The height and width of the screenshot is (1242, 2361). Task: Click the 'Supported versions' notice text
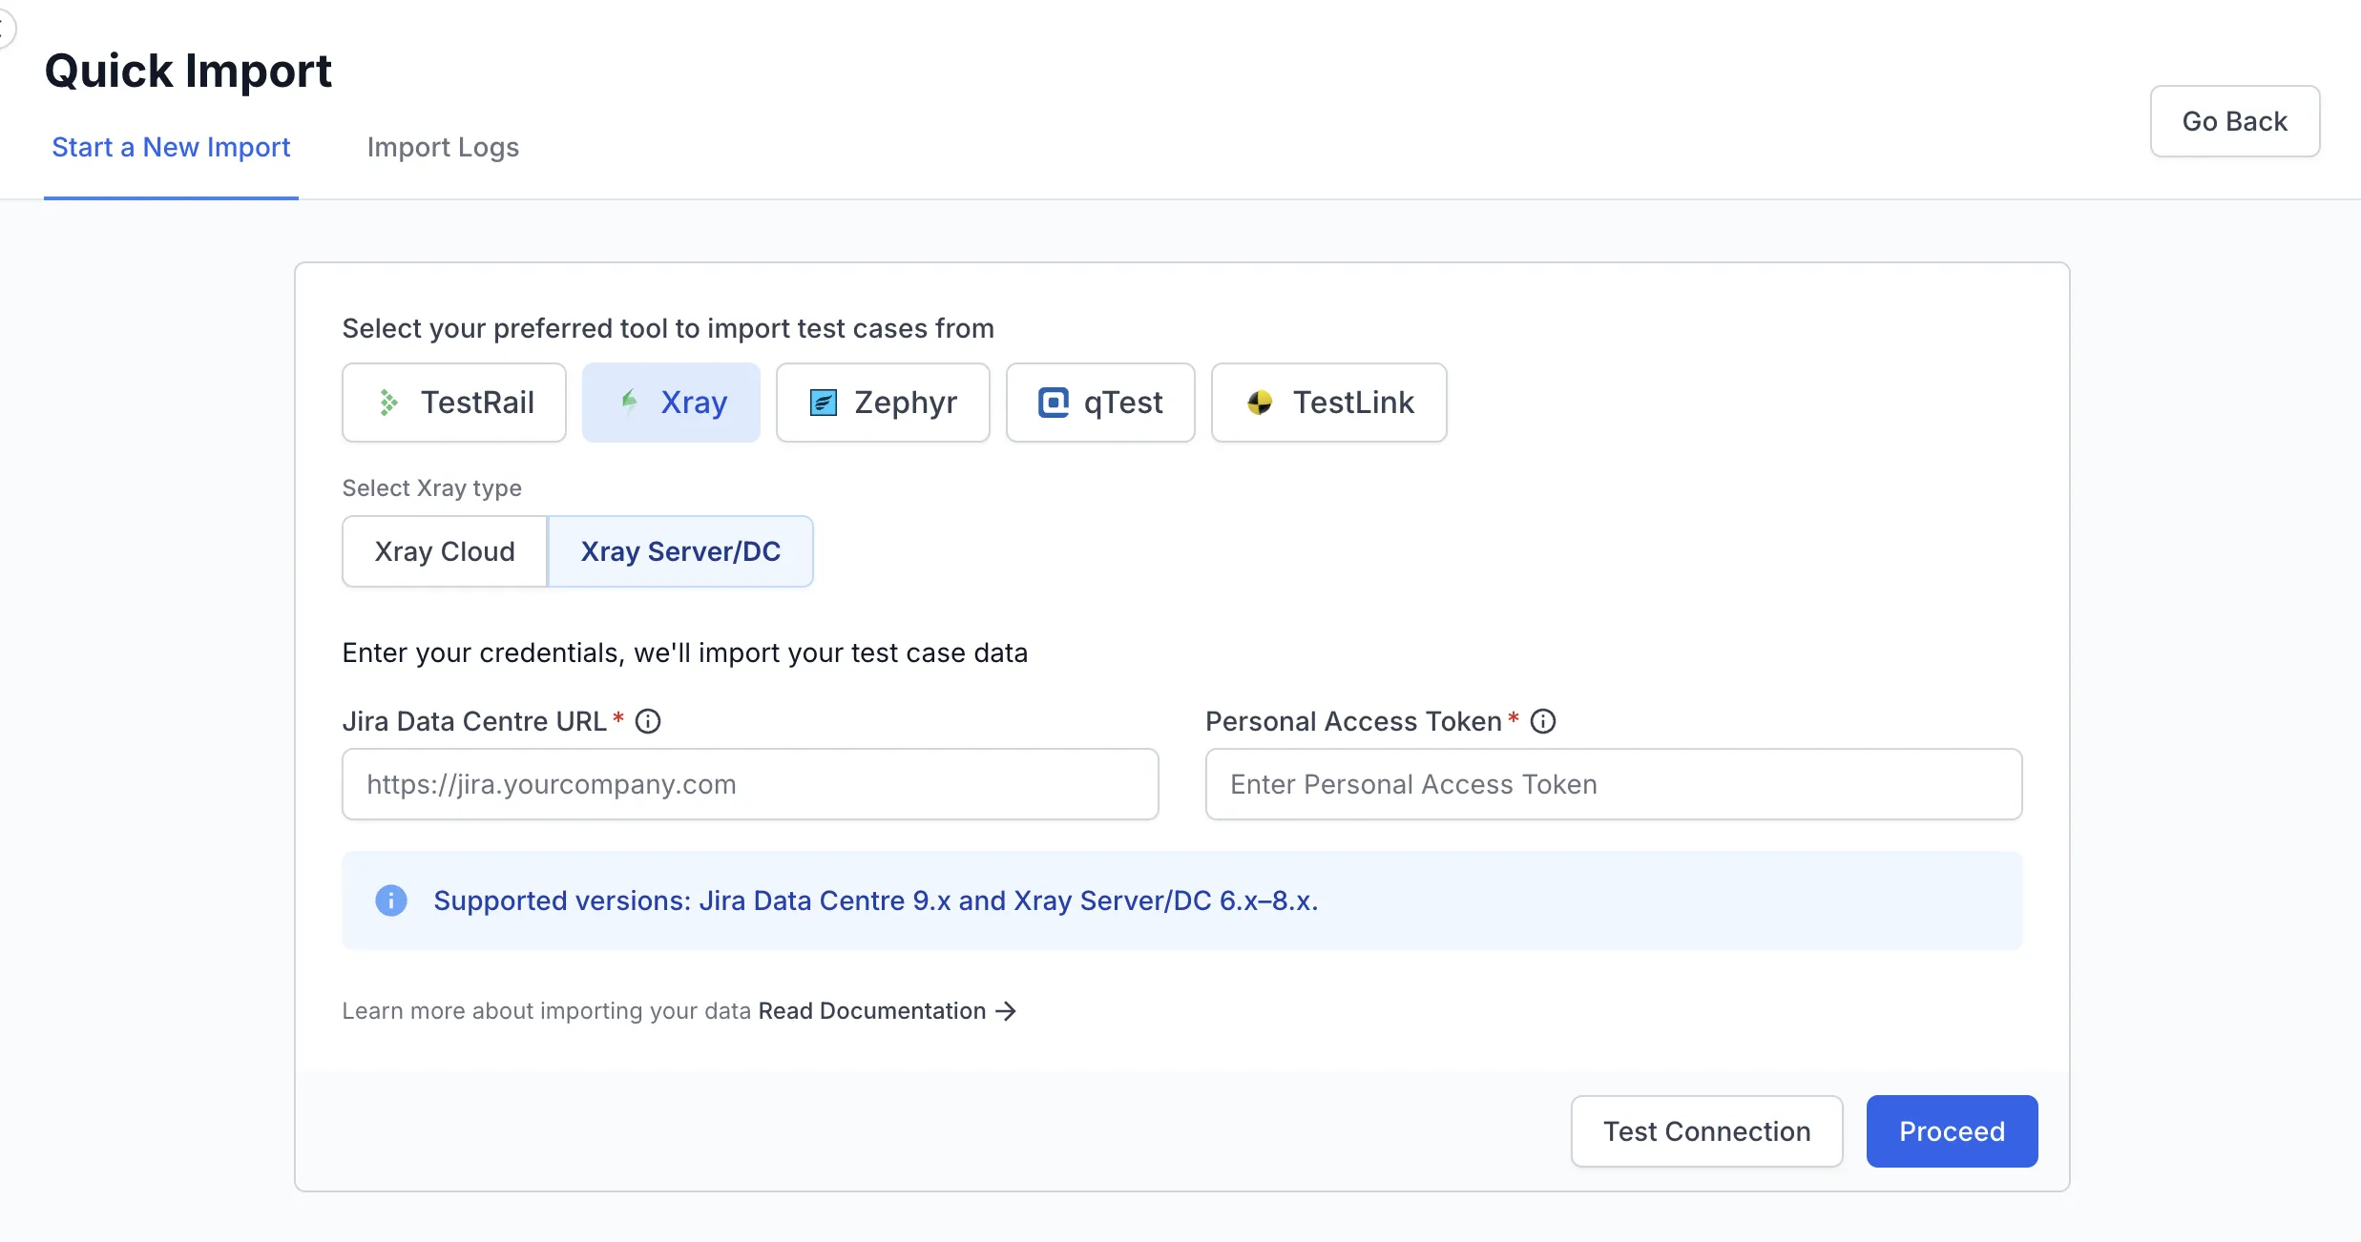pos(876,900)
